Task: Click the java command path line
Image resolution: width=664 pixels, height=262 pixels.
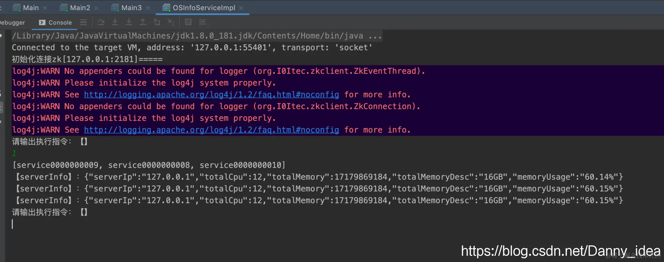Action: tap(197, 36)
